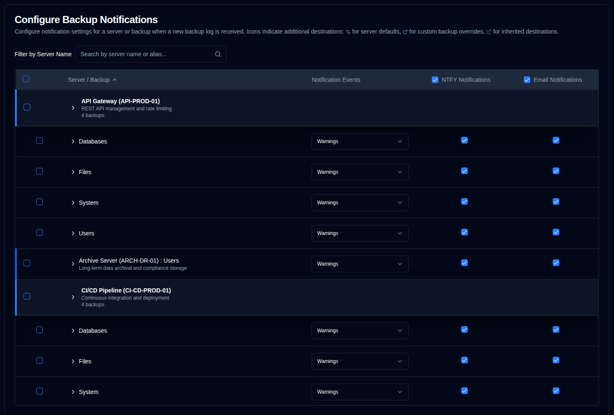Expand CI/CD Pipeline System backup chevron

point(73,392)
